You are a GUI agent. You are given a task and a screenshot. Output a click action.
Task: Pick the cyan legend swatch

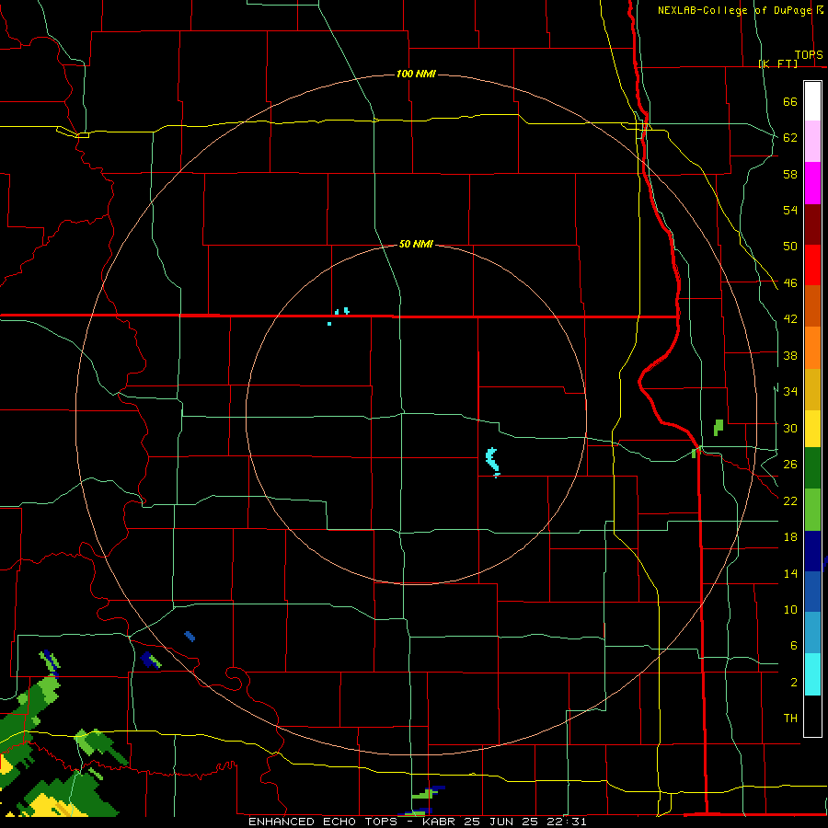812,674
